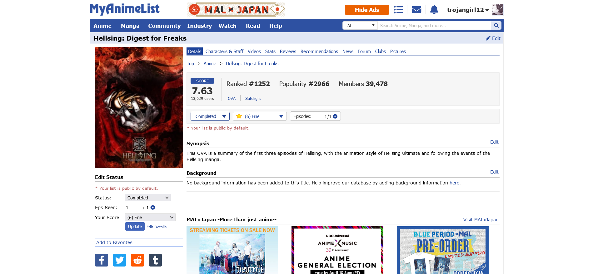The height and width of the screenshot is (274, 593).
Task: Open the list menu icon in header
Action: (398, 10)
